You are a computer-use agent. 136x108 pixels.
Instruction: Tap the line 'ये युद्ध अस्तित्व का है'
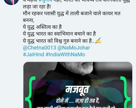pyautogui.click(x=42, y=27)
